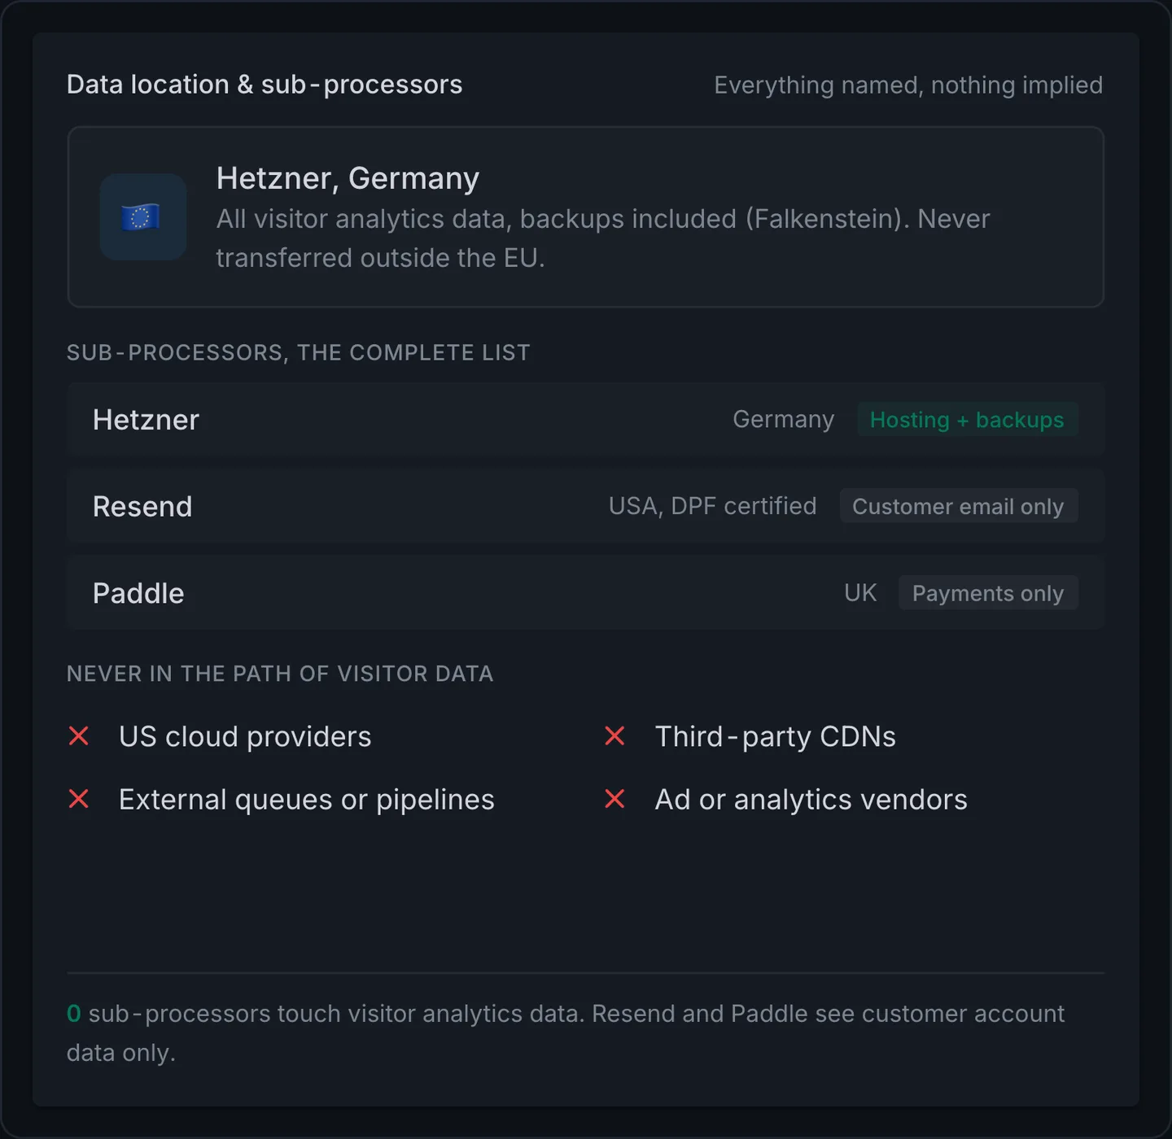Image resolution: width=1172 pixels, height=1139 pixels.
Task: Click the US cloud providers text
Action: coord(245,736)
